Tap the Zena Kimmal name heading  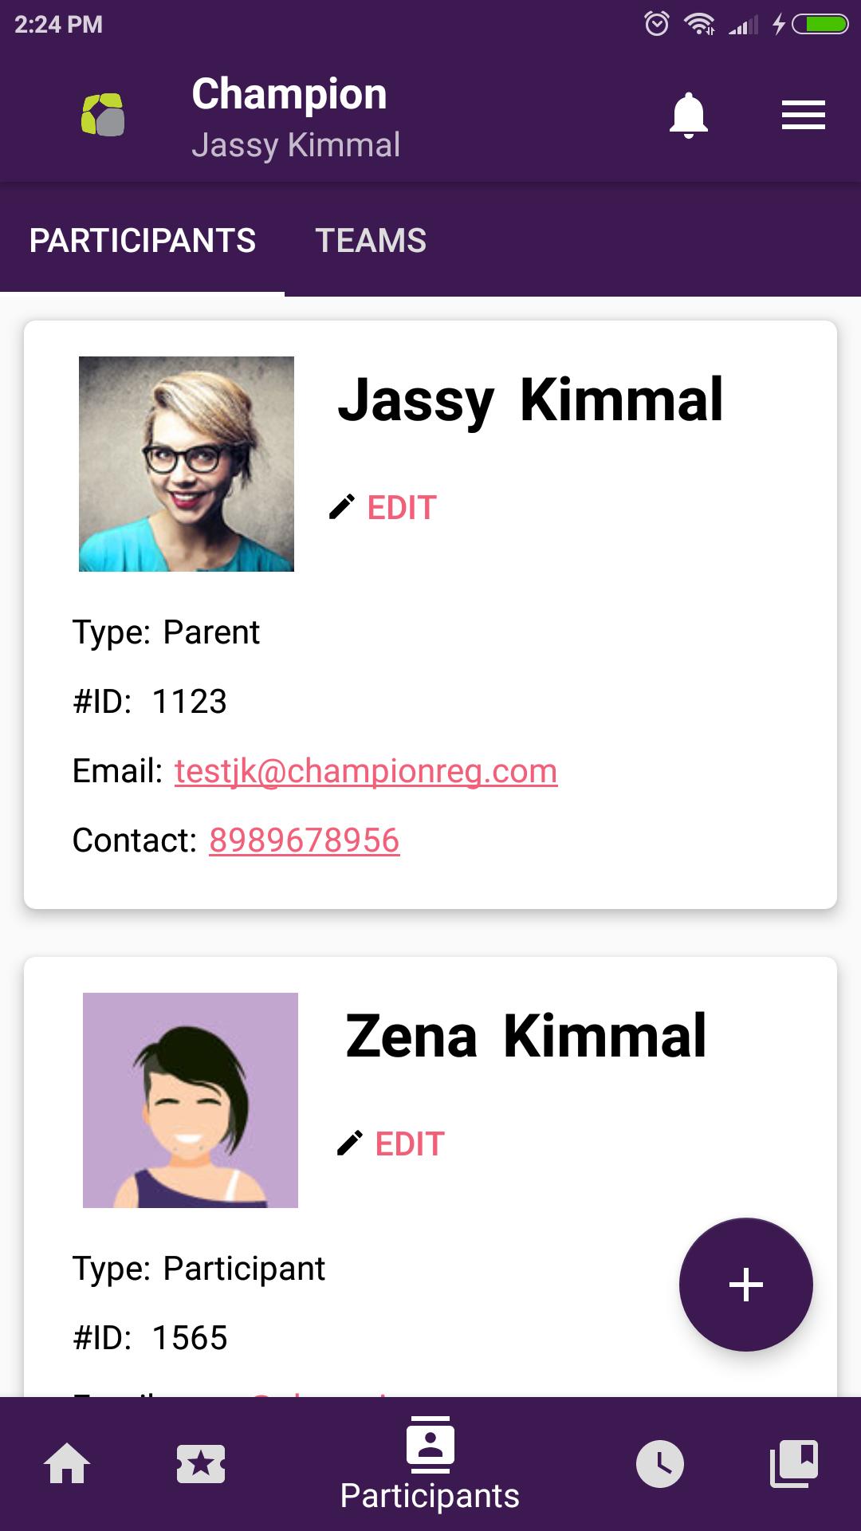click(x=525, y=1037)
